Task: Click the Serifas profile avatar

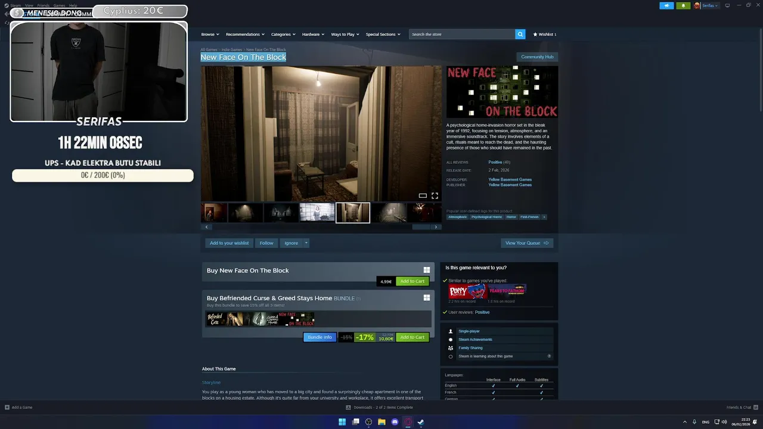Action: [x=697, y=5]
